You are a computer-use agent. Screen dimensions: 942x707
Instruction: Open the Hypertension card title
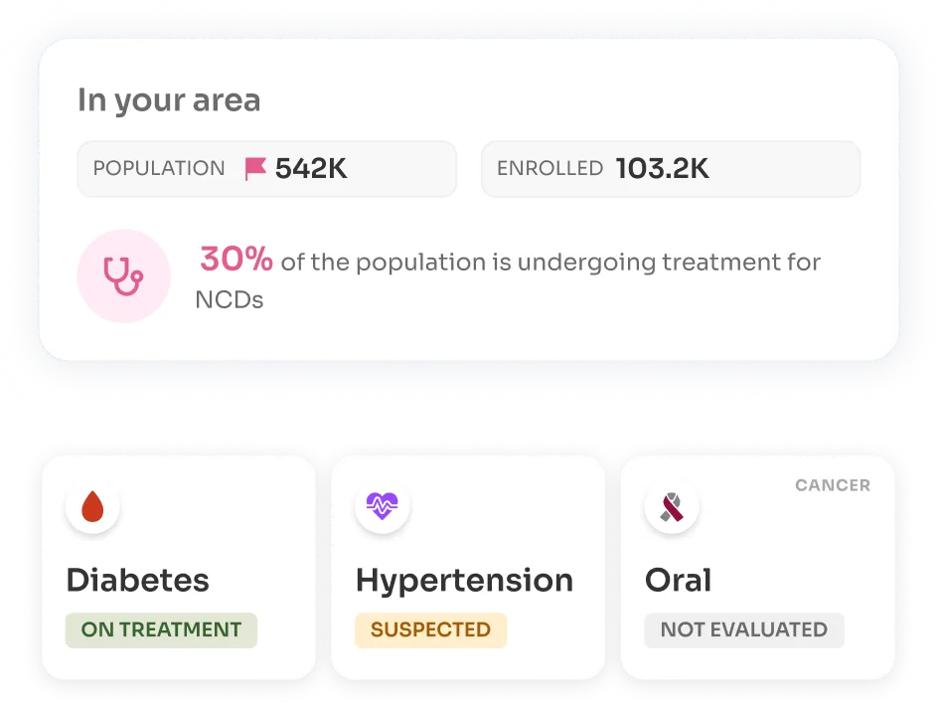click(x=464, y=582)
